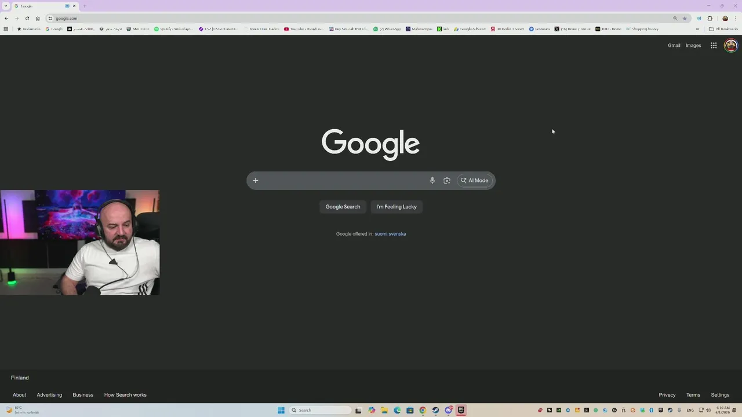Open Google AdSense bookmark
Image resolution: width=742 pixels, height=417 pixels.
click(470, 29)
